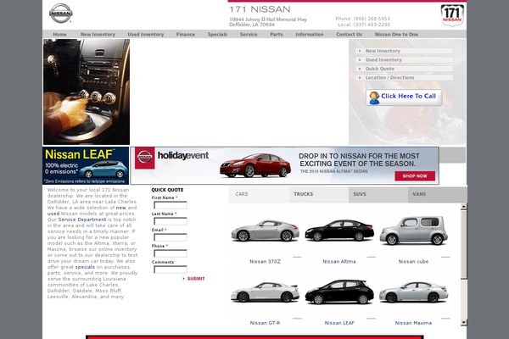Click the Nissan badge on holiday banner
The height and width of the screenshot is (339, 509).
click(x=145, y=158)
